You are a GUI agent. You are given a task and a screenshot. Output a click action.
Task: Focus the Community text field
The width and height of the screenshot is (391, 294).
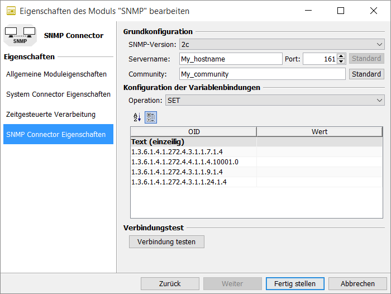click(262, 74)
